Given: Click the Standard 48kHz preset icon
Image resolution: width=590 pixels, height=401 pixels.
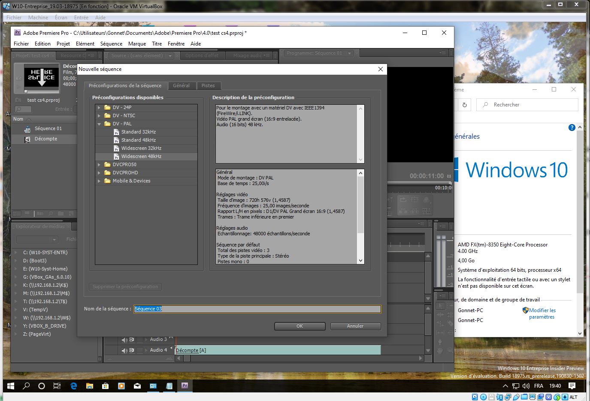Looking at the screenshot, I should tap(116, 140).
